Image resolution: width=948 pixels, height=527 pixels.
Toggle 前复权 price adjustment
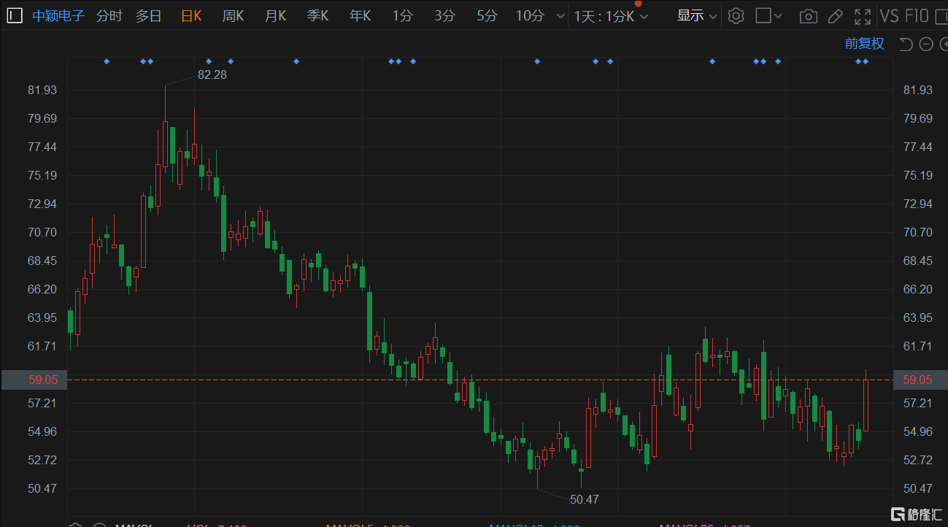(x=864, y=44)
